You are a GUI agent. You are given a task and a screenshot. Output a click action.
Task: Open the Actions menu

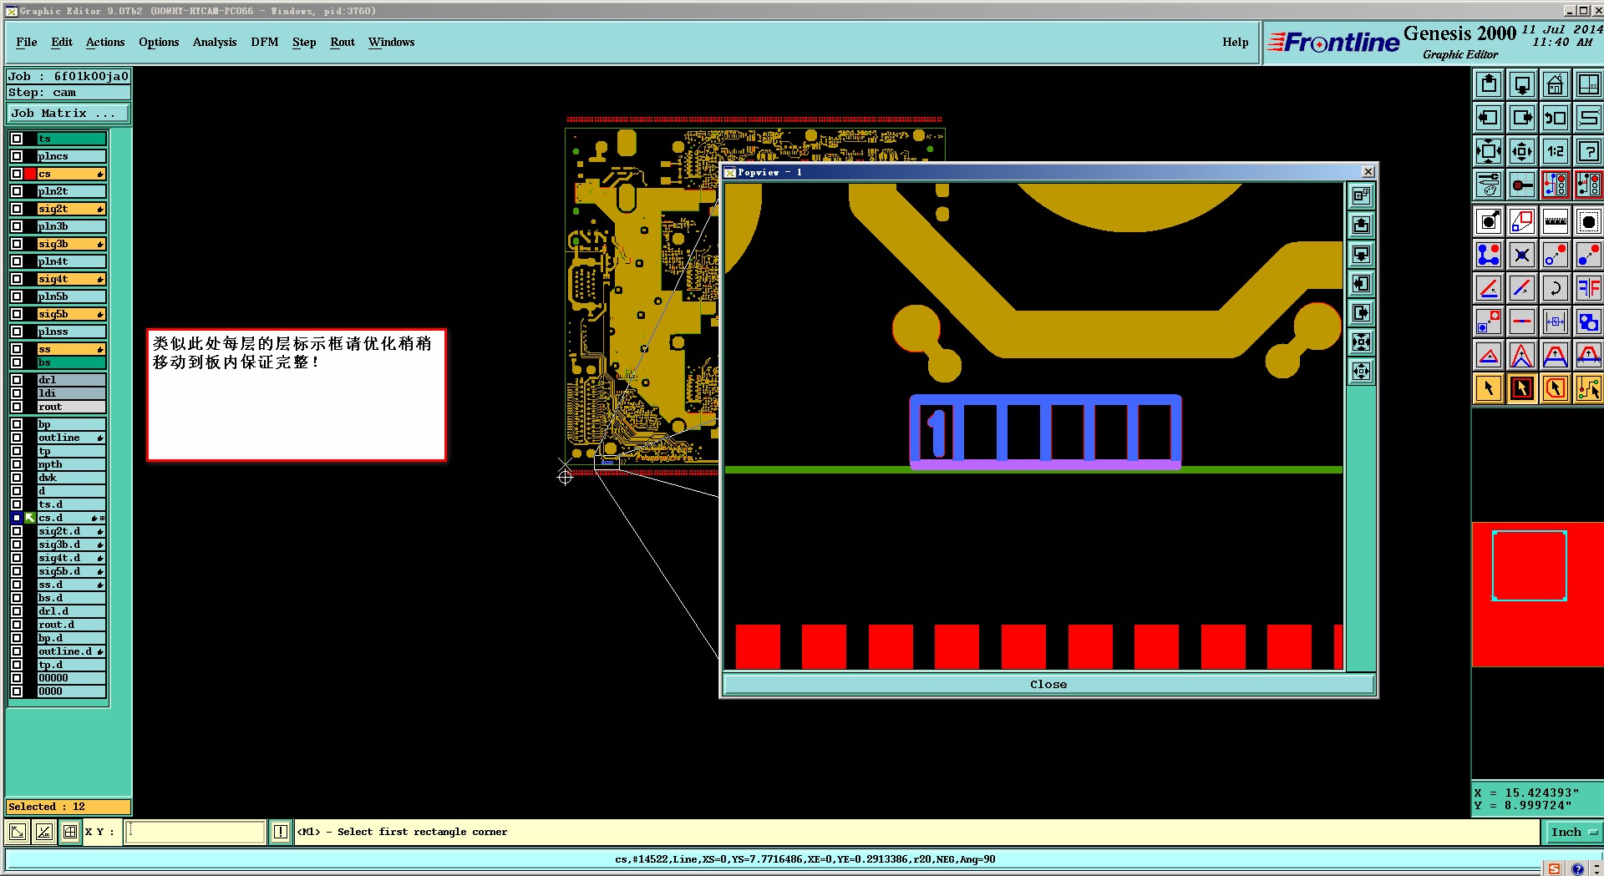105,42
